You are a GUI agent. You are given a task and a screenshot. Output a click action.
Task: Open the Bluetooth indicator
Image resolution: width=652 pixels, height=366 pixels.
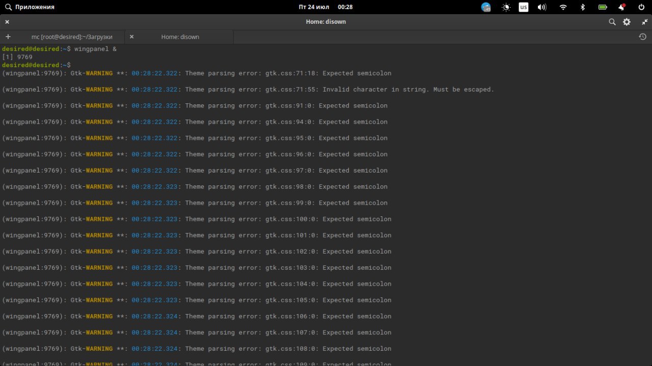tap(583, 7)
